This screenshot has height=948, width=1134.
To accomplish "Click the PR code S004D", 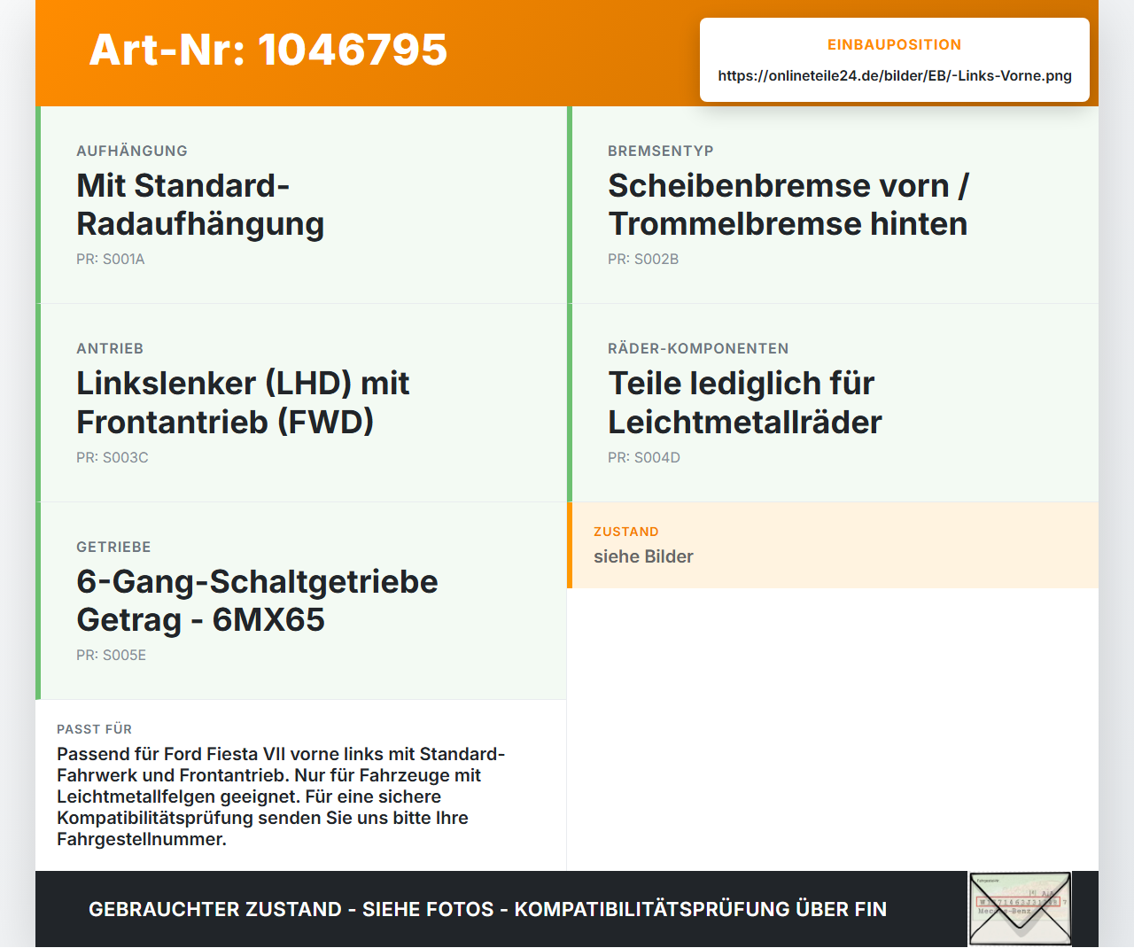I will coord(644,458).
